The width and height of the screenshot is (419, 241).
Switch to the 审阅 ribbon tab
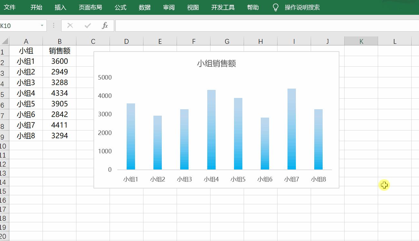click(169, 7)
